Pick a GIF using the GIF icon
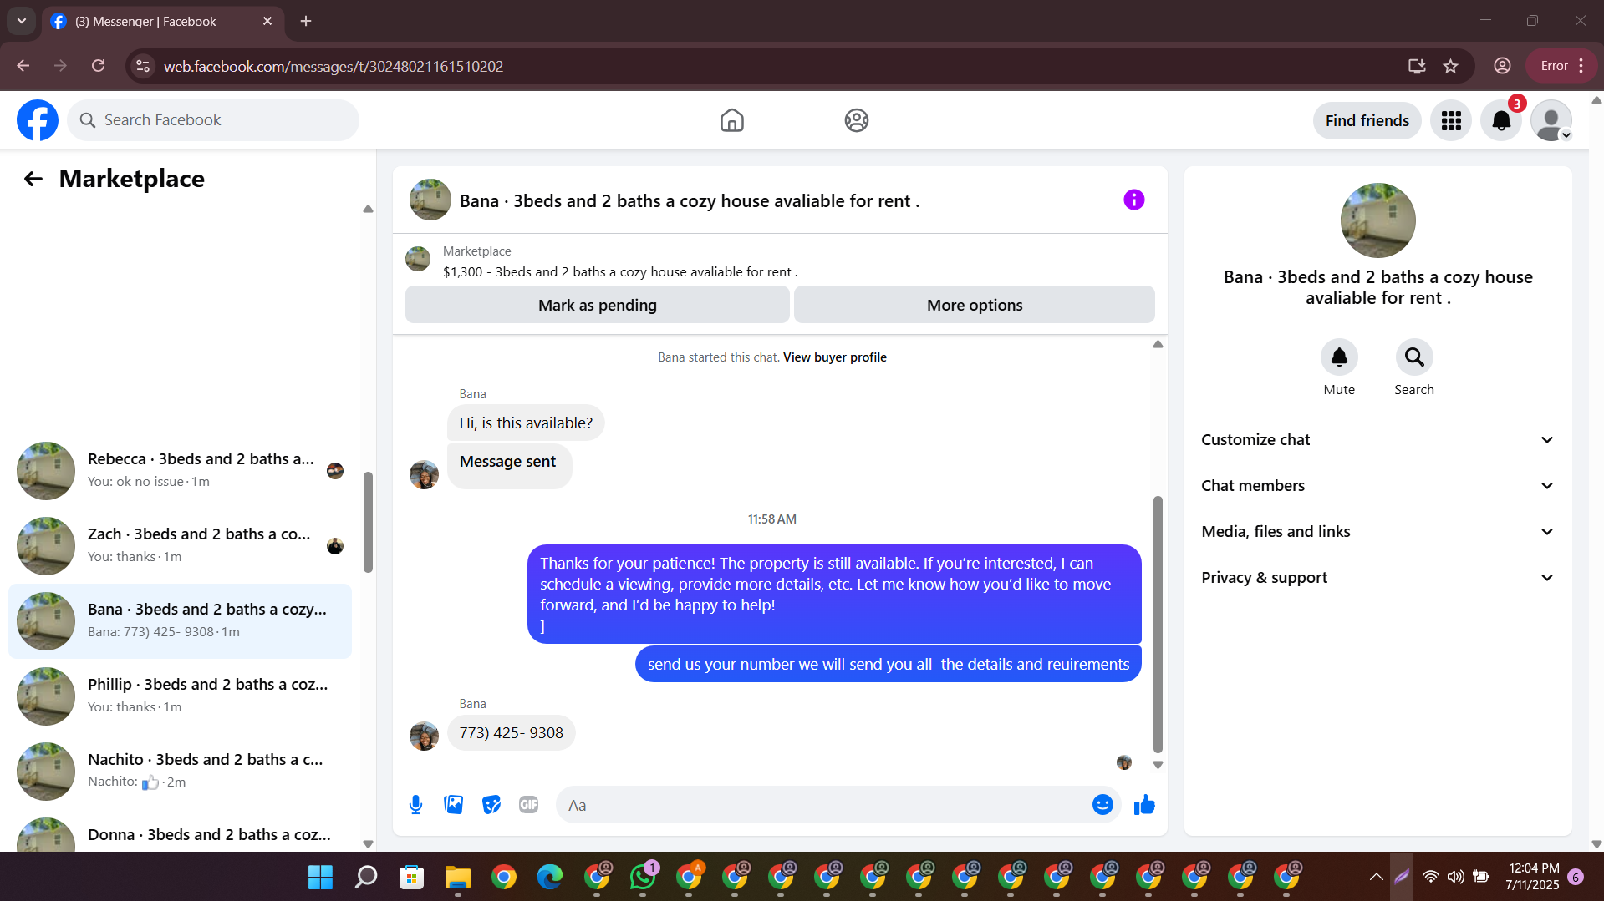 pos(529,805)
